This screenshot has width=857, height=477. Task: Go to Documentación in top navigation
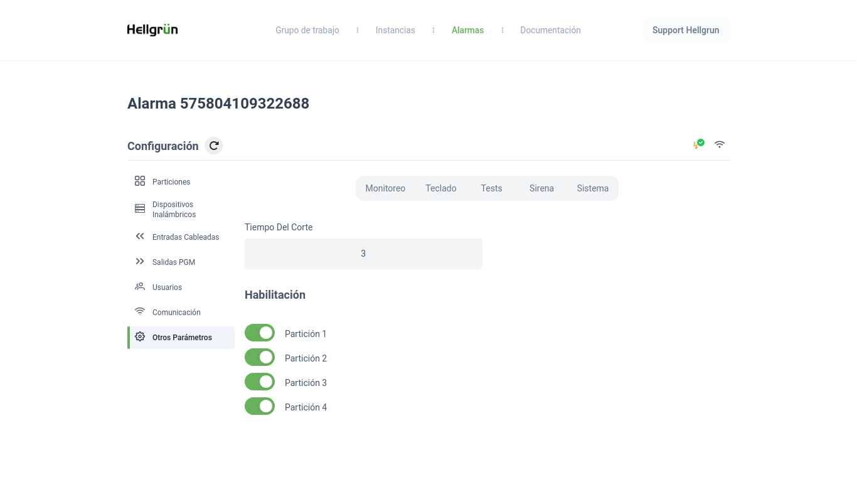(x=550, y=30)
